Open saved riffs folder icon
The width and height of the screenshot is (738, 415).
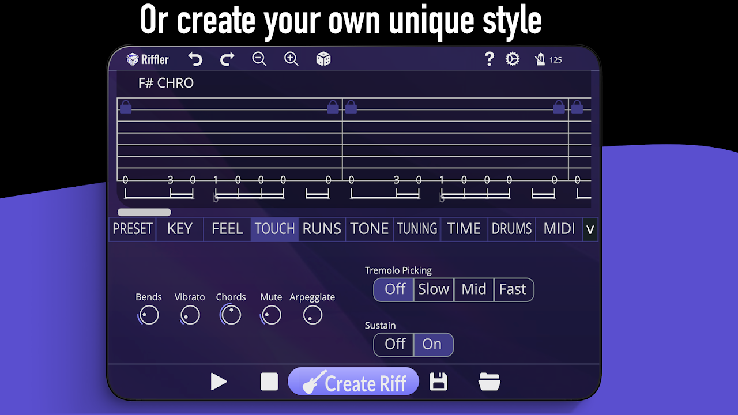(x=489, y=382)
